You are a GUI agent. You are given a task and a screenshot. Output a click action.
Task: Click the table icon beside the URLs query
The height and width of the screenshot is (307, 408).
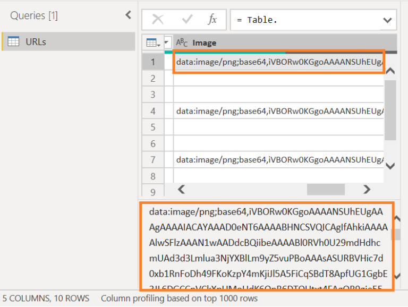click(14, 41)
